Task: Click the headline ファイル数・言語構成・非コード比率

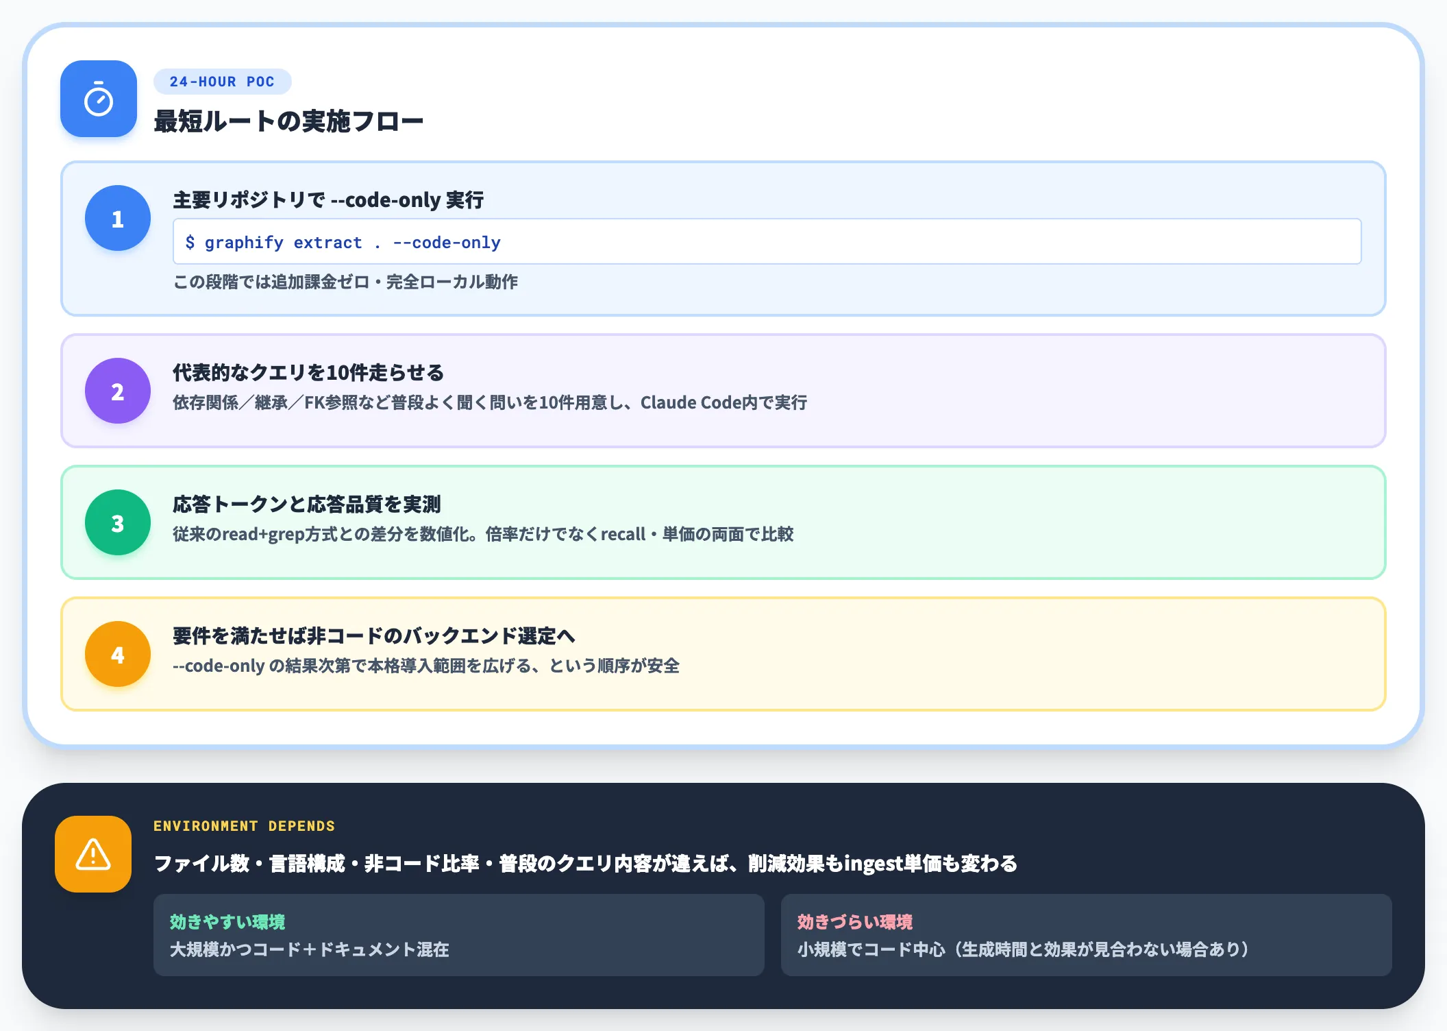Action: point(586,864)
